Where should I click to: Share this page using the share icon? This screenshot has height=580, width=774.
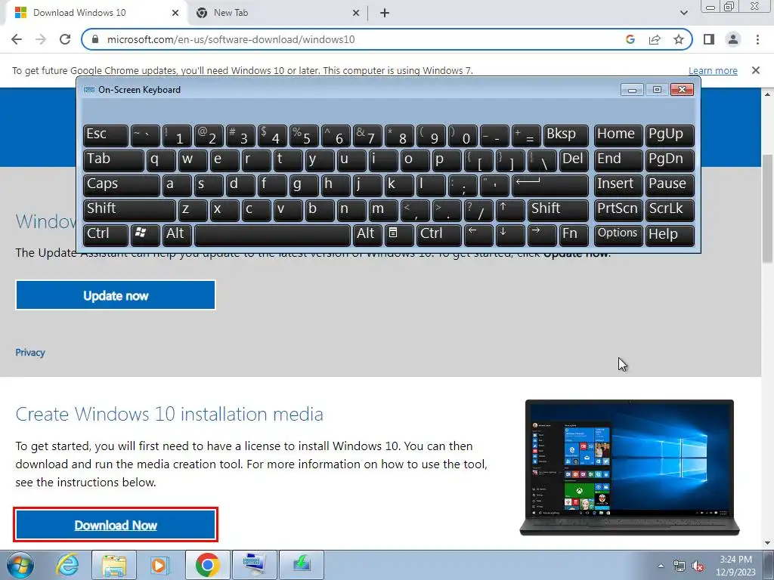pos(655,39)
